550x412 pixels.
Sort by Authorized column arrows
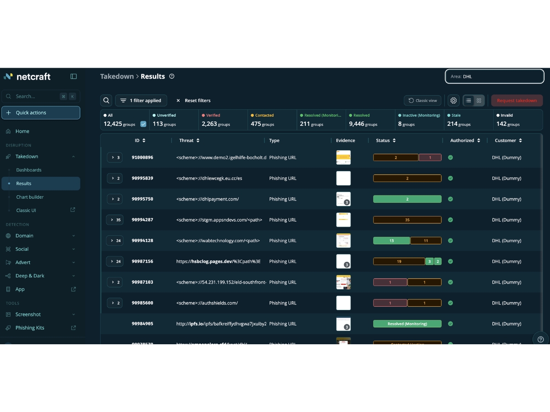pyautogui.click(x=478, y=141)
